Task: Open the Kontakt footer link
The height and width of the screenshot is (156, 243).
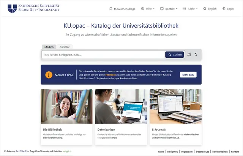Action: pos(235,152)
